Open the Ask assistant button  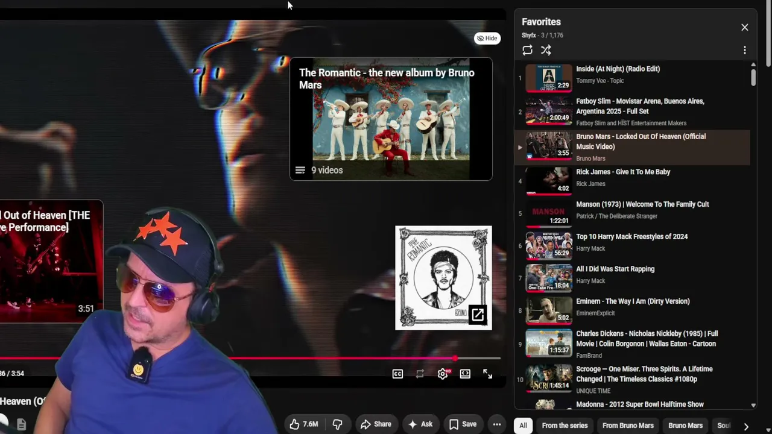(x=420, y=424)
